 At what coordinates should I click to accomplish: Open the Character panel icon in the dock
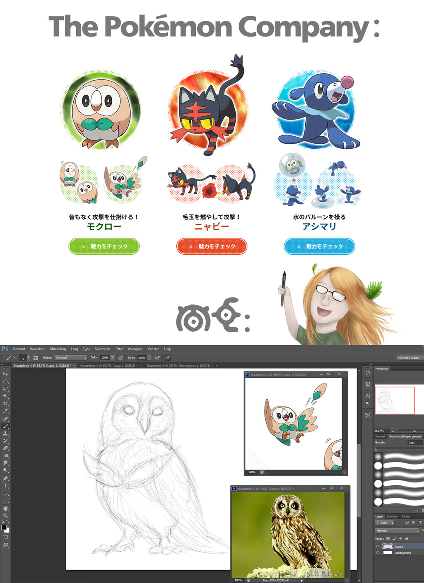coord(368,396)
